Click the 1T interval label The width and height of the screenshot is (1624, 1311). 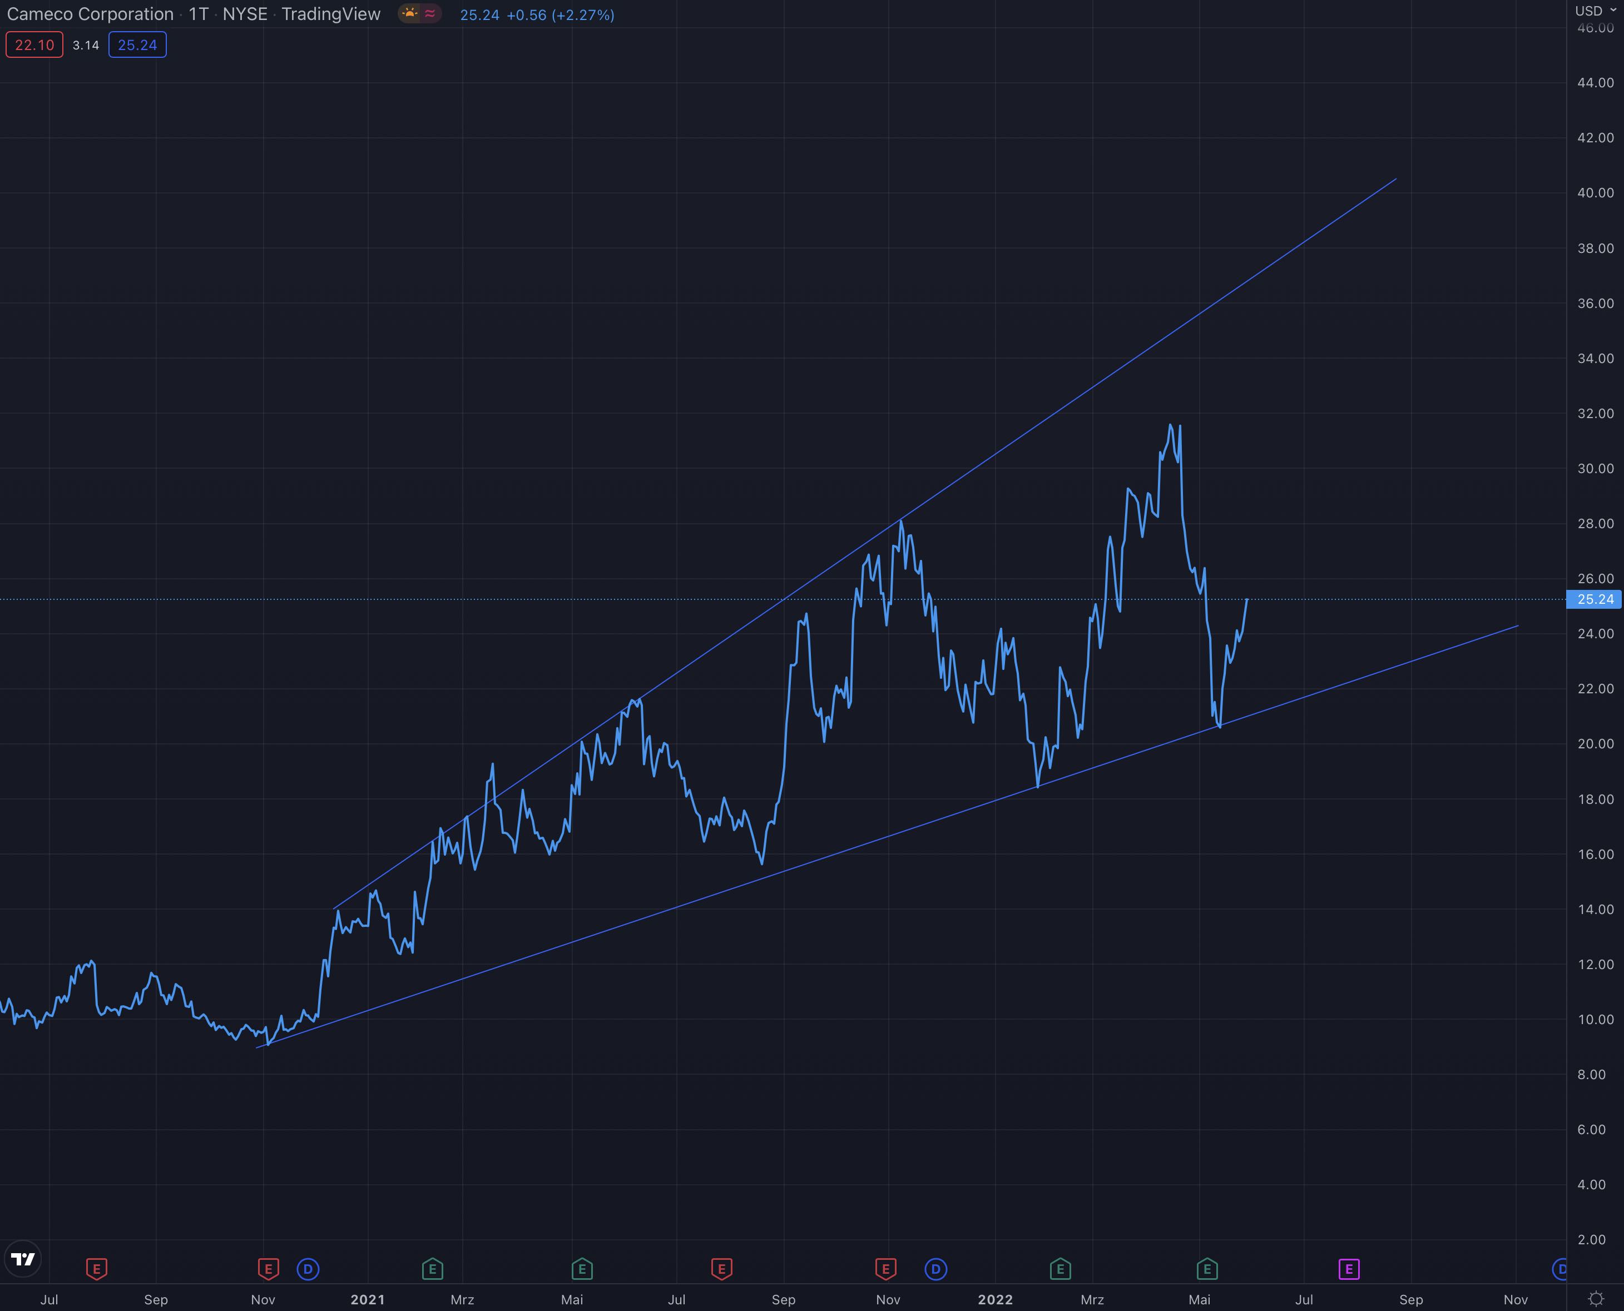[198, 13]
